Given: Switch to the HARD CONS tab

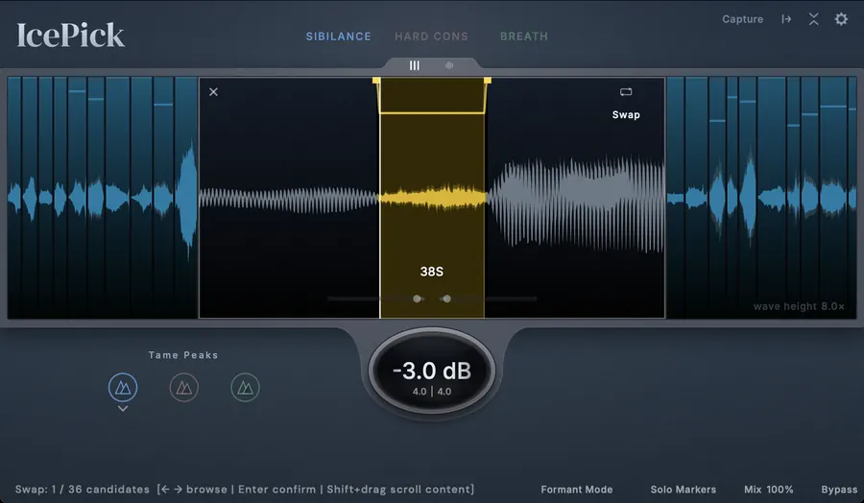Looking at the screenshot, I should click(431, 36).
